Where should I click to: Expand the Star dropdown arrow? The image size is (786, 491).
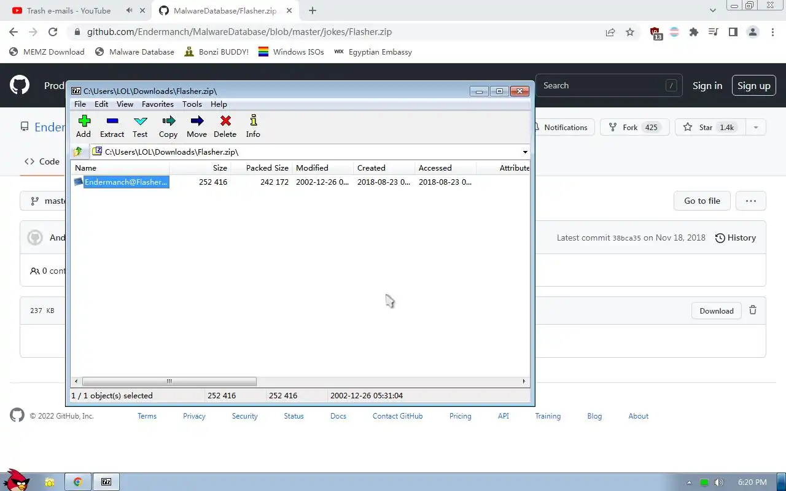pyautogui.click(x=756, y=127)
